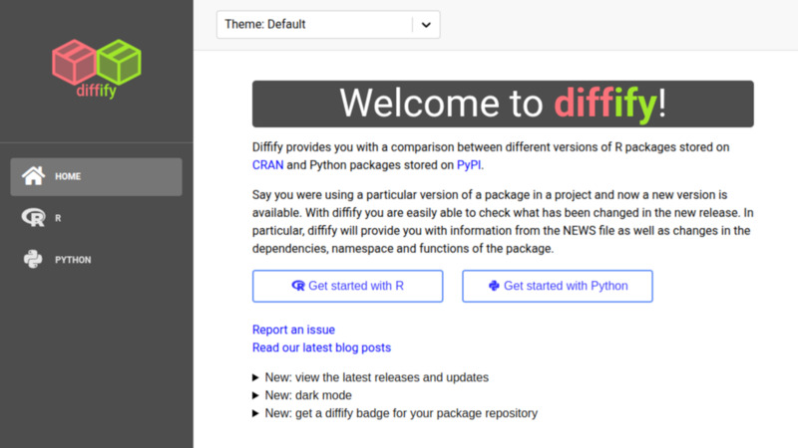
Task: Open Read our latest blog posts link
Action: coord(321,347)
